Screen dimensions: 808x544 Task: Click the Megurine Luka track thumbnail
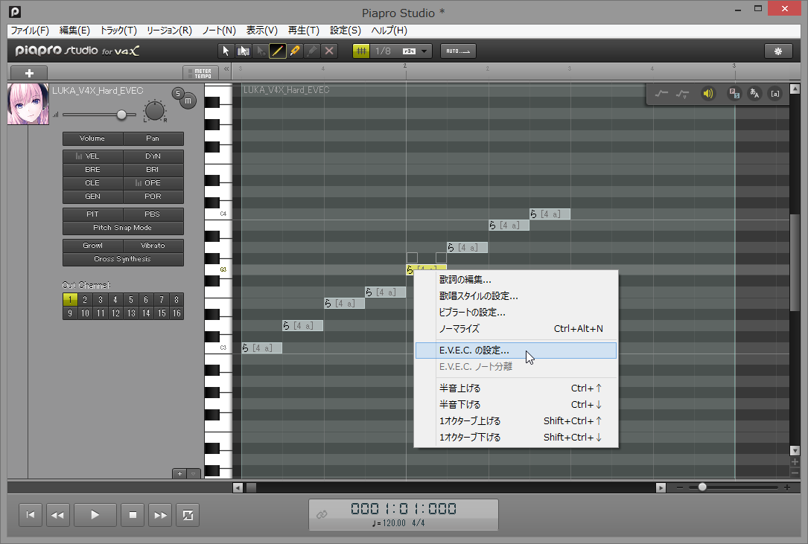[x=28, y=104]
